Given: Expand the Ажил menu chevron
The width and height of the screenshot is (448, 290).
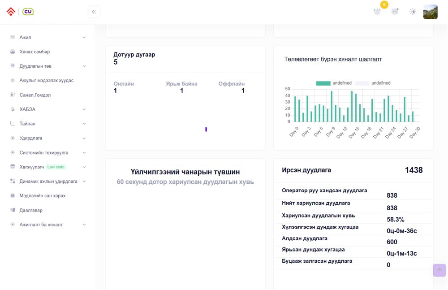Looking at the screenshot, I should pos(84,38).
